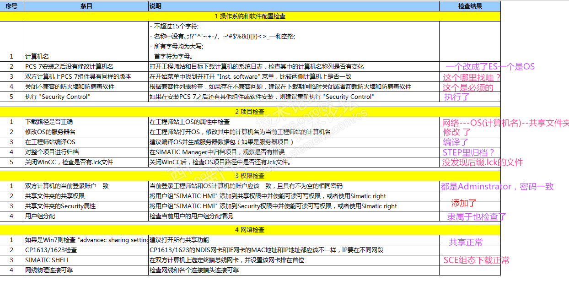Select result 执行了
Image resolution: width=569 pixels, height=297 pixels.
coord(456,97)
